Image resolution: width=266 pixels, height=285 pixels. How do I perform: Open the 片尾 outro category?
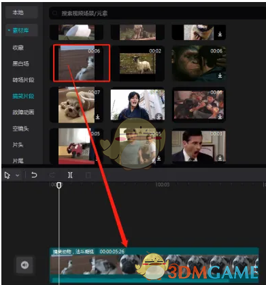[x=18, y=161]
